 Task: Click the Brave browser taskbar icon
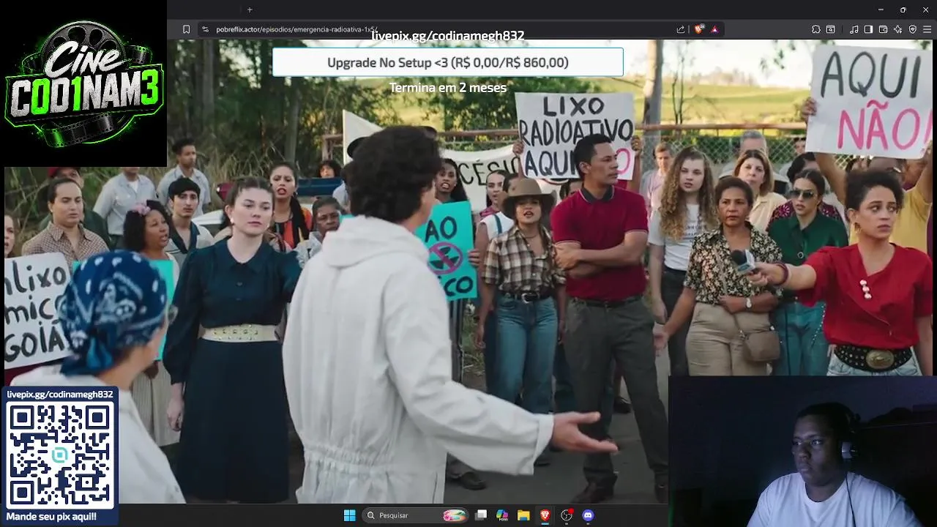click(545, 515)
